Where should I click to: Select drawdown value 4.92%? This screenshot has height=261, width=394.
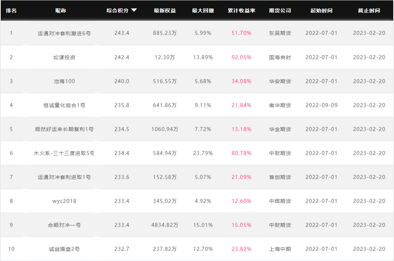point(203,201)
